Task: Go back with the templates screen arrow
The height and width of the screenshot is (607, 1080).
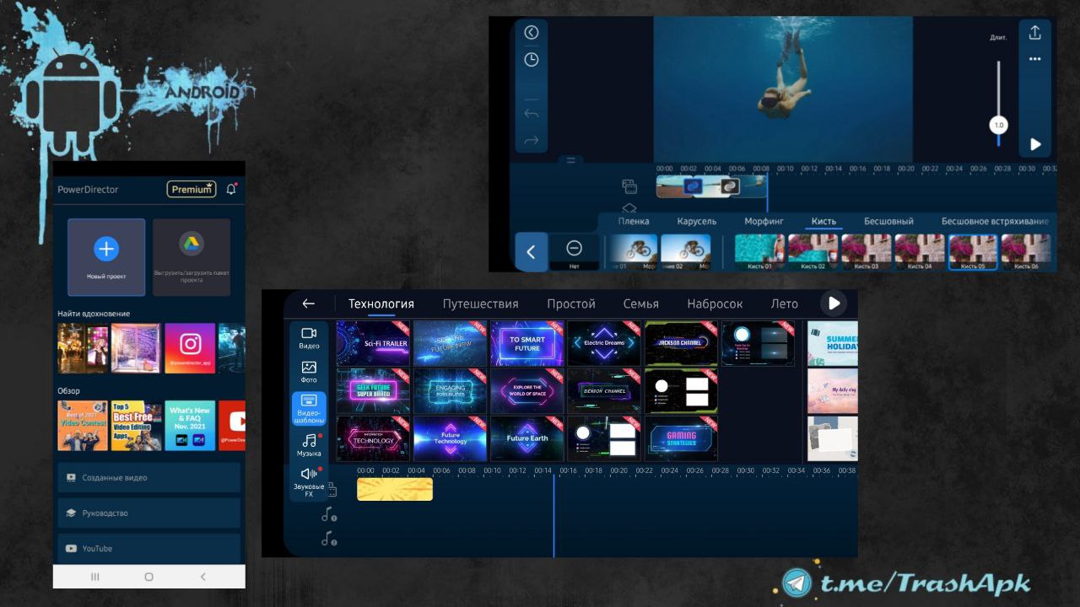Action: pyautogui.click(x=309, y=303)
